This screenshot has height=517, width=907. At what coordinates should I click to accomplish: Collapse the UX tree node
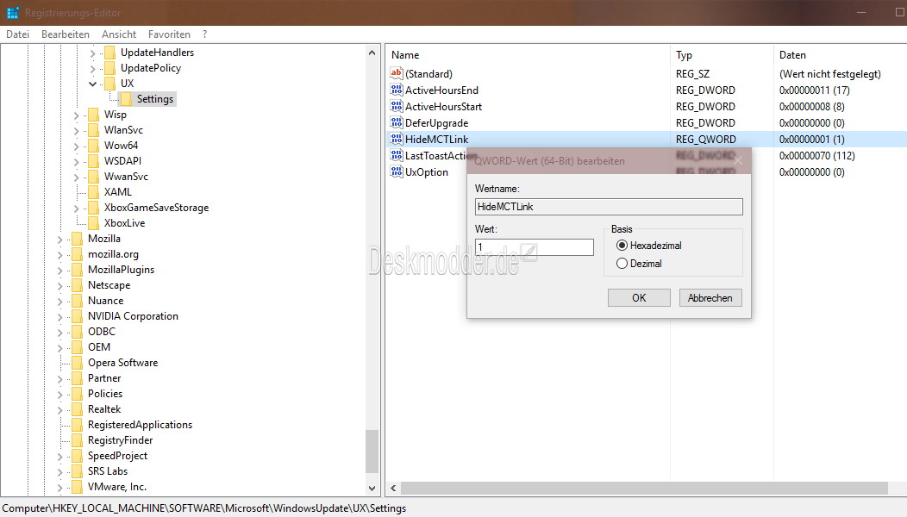[92, 84]
